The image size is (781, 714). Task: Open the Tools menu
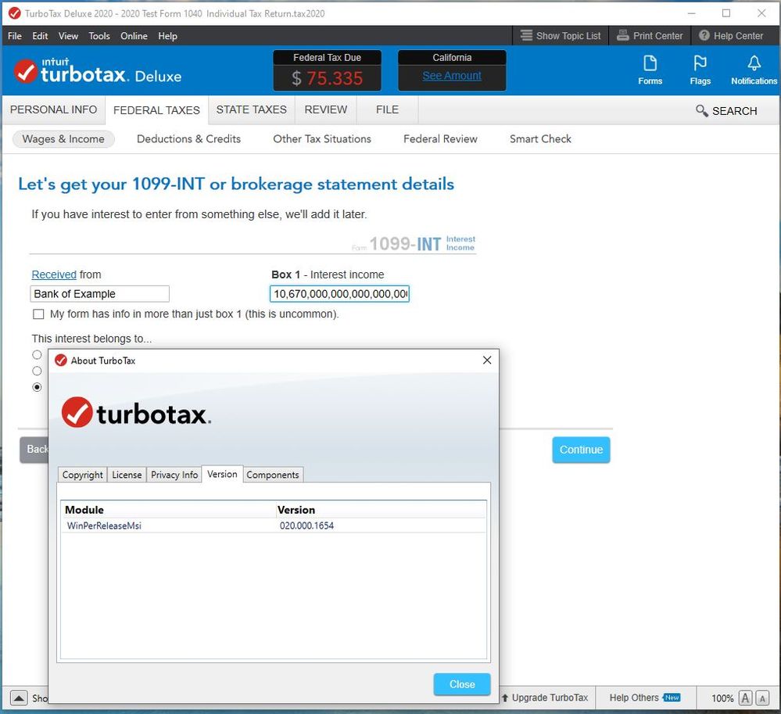[x=99, y=36]
